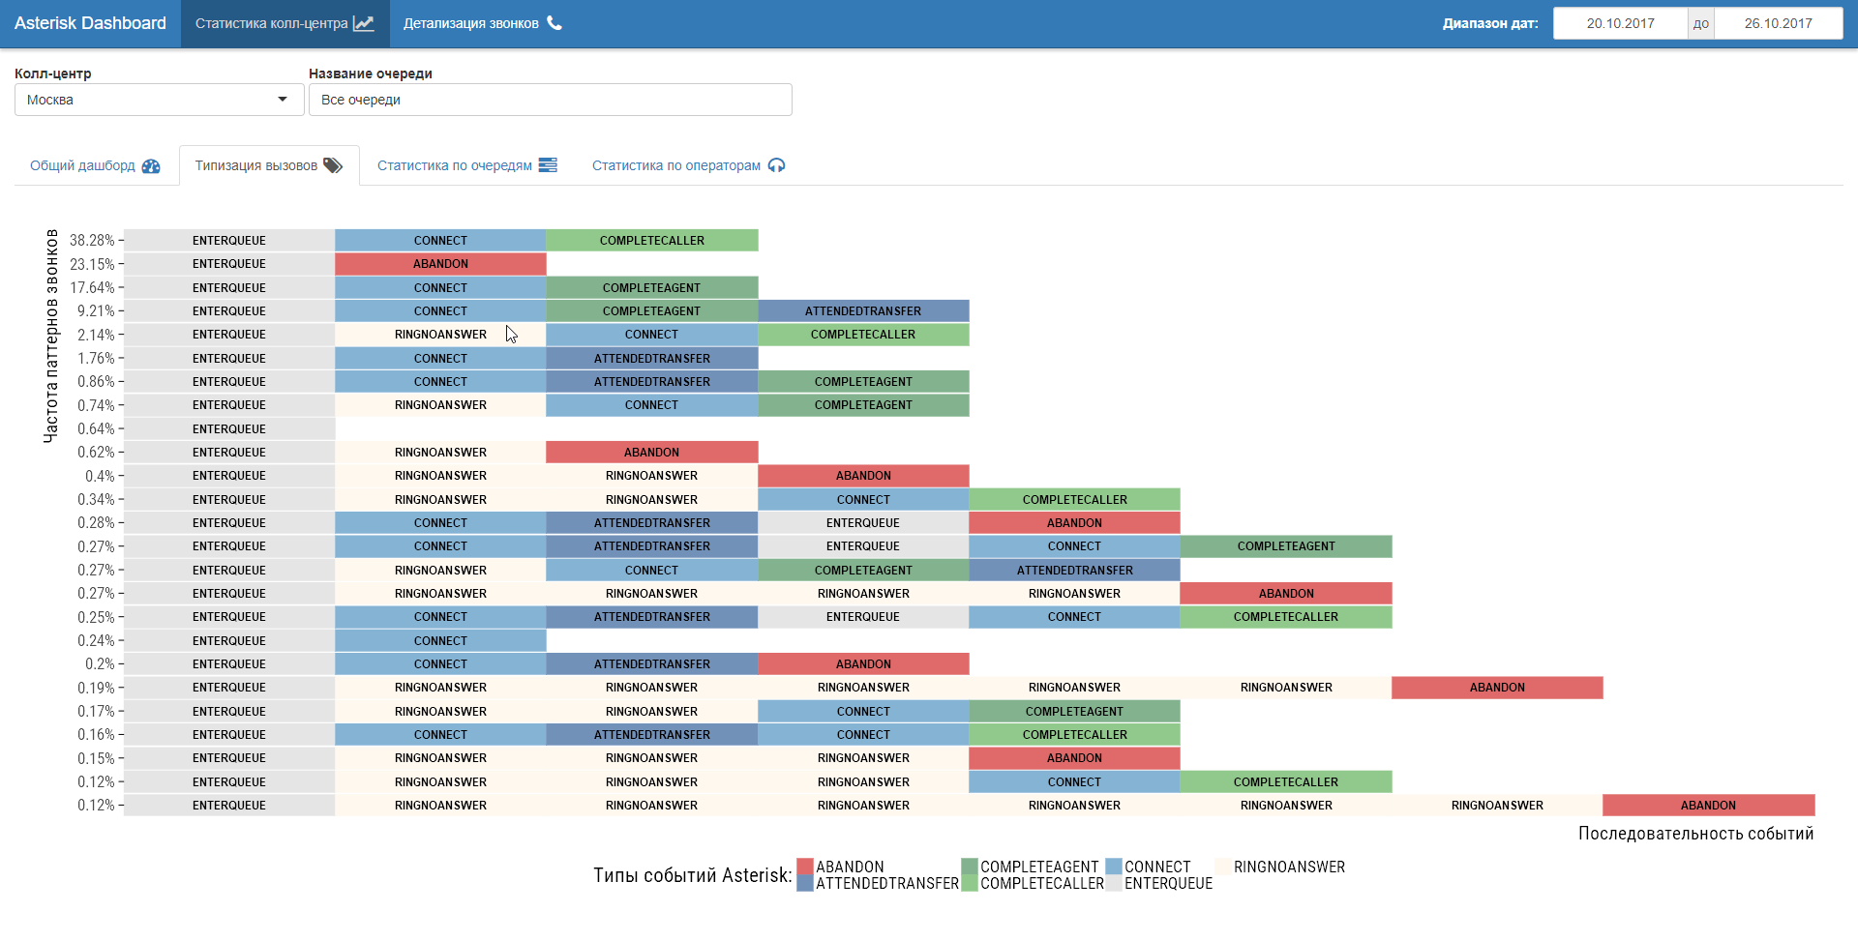Click ABANDON block in the 0.2% row
The image size is (1858, 941).
coord(863,664)
